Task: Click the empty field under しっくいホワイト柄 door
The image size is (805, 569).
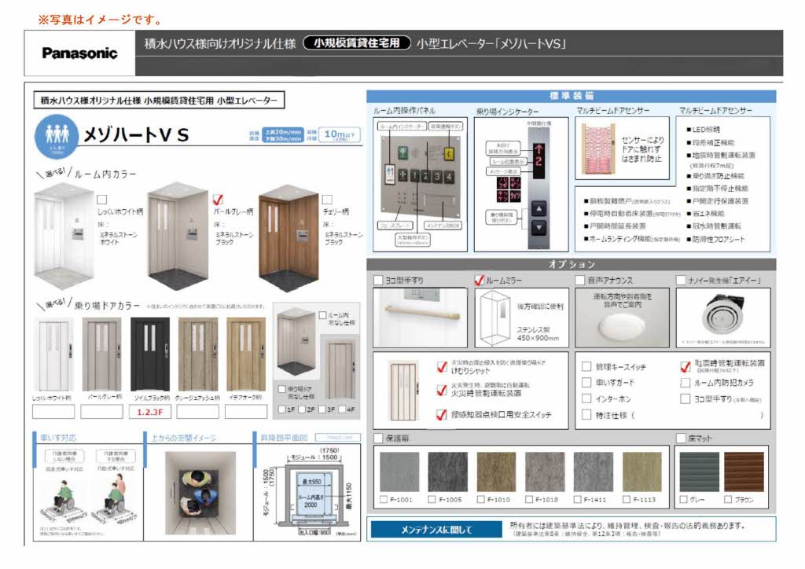Action: (x=53, y=412)
